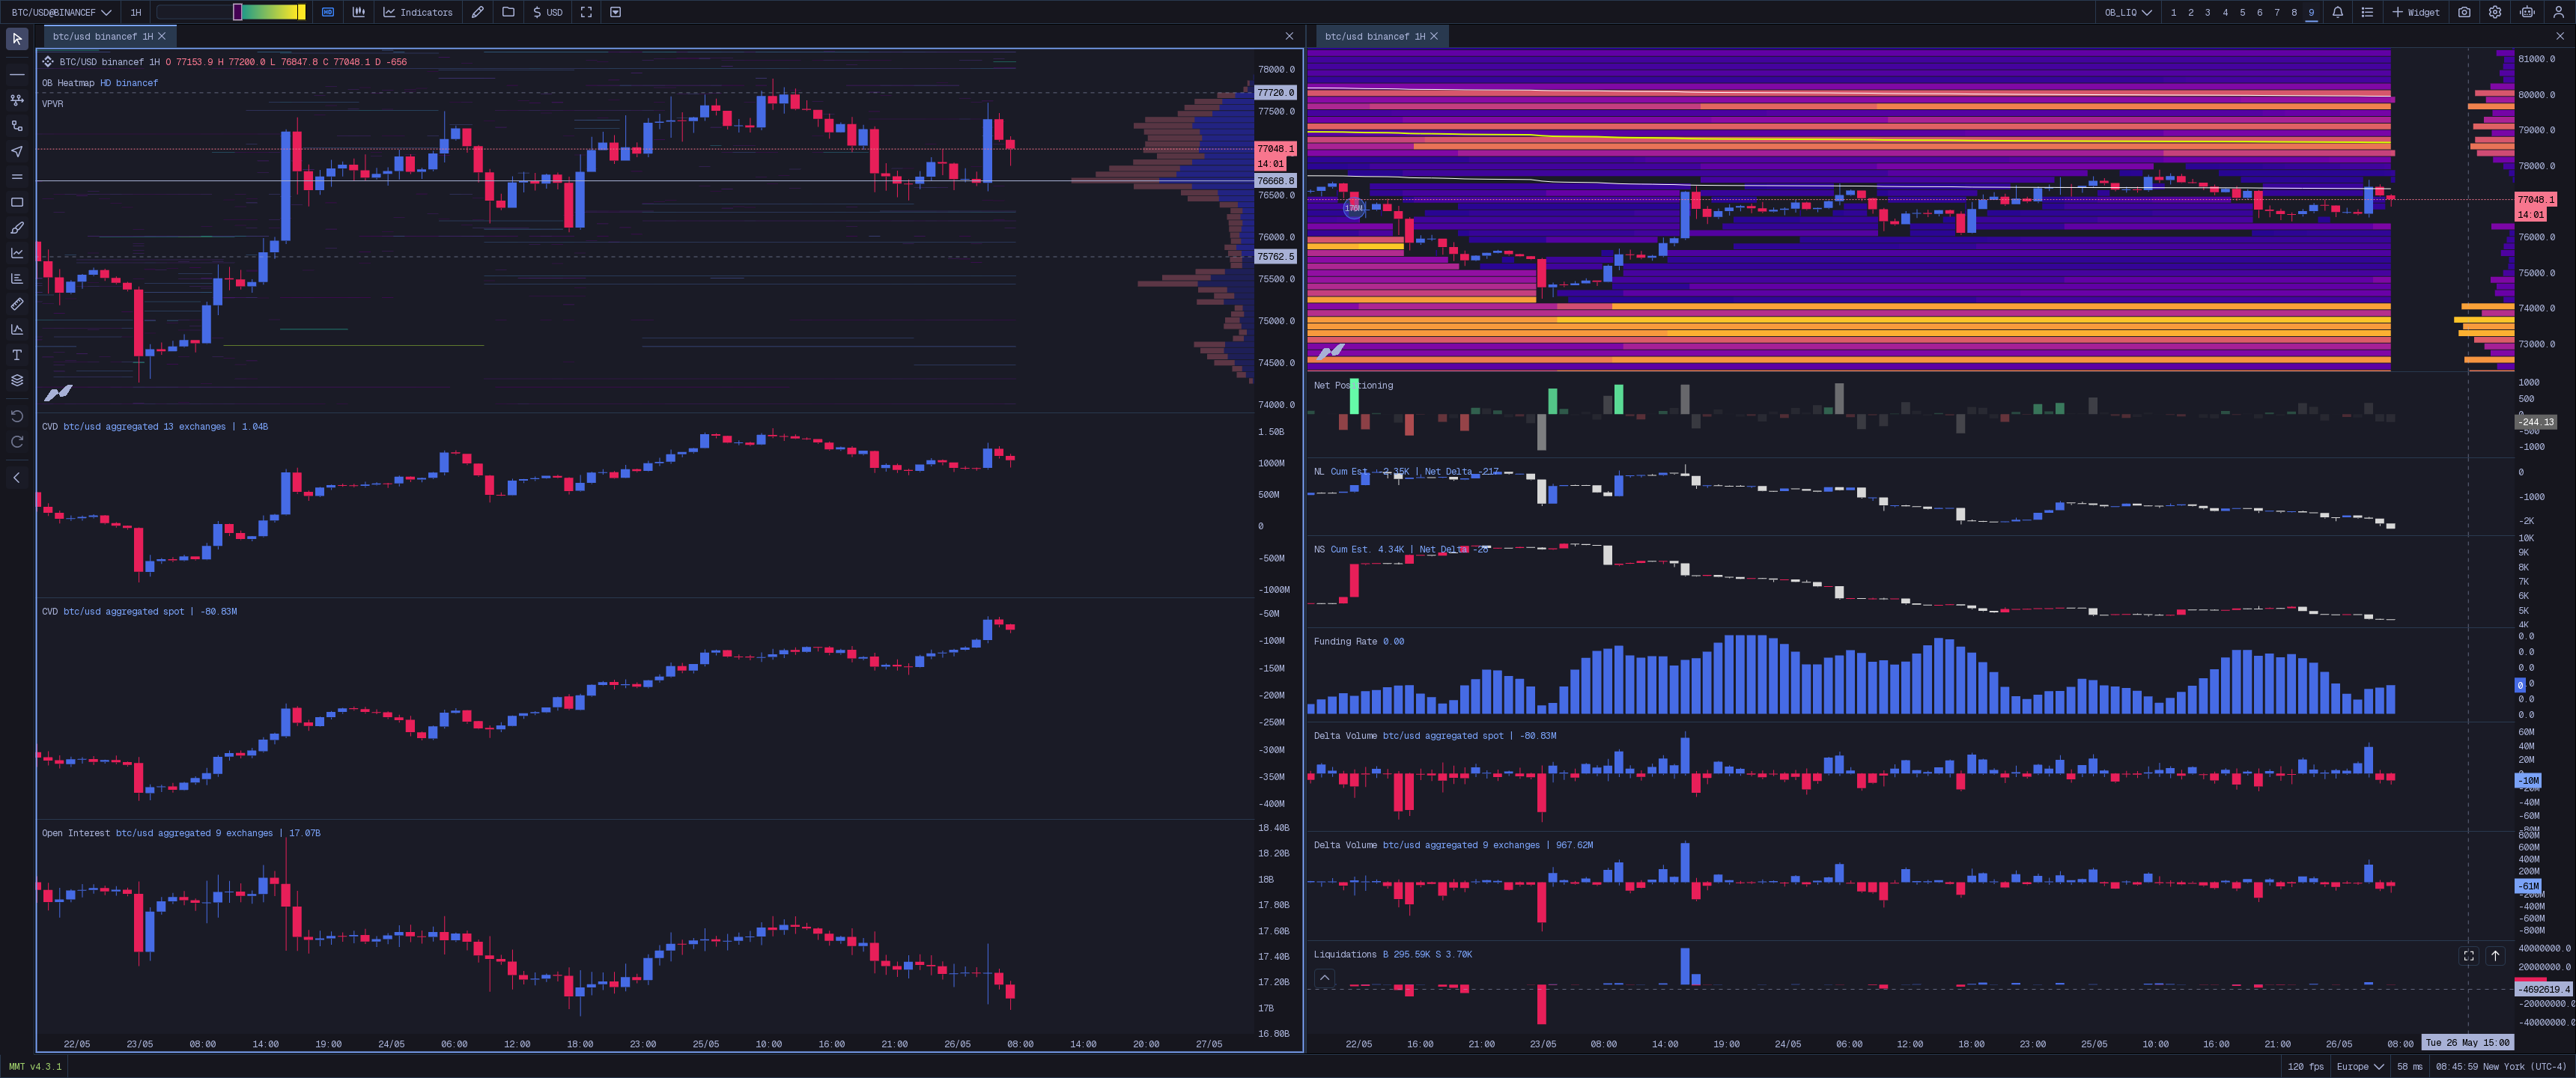The width and height of the screenshot is (2576, 1078).
Task: Maximize the Liquidations pane
Action: [x=2469, y=956]
